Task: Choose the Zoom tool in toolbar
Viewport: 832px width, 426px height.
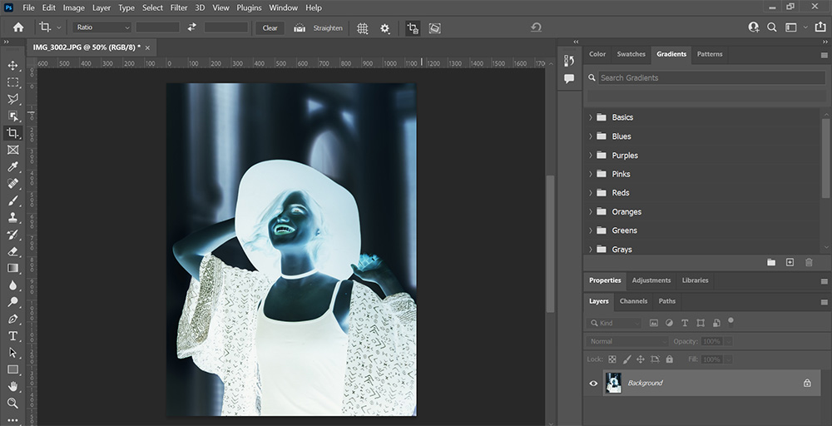Action: 12,404
